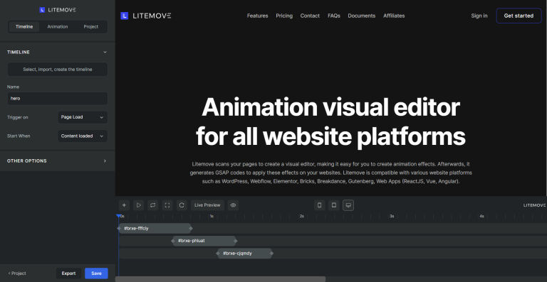Open the Animation tab
This screenshot has width=547, height=282.
point(58,27)
